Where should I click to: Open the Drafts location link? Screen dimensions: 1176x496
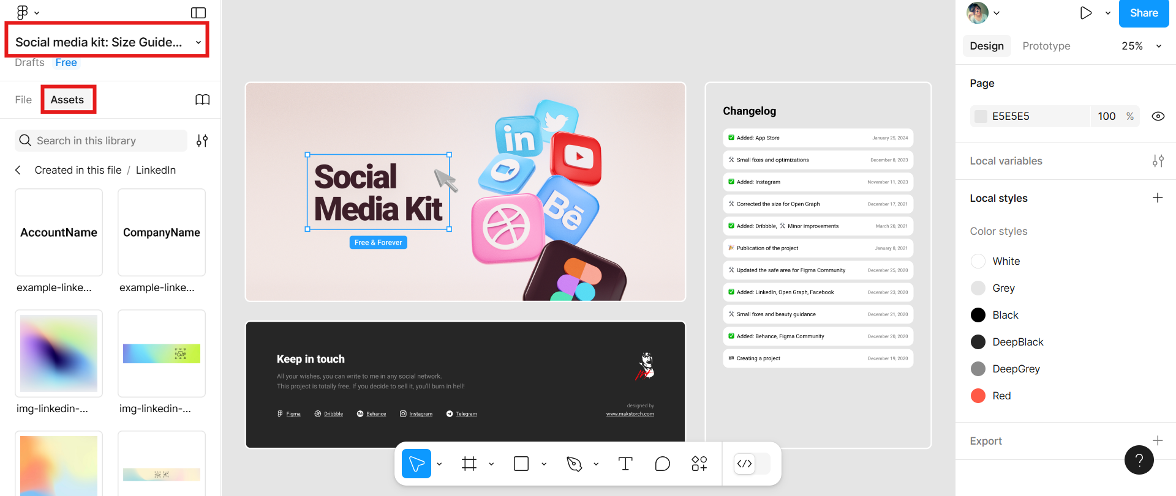tap(29, 62)
